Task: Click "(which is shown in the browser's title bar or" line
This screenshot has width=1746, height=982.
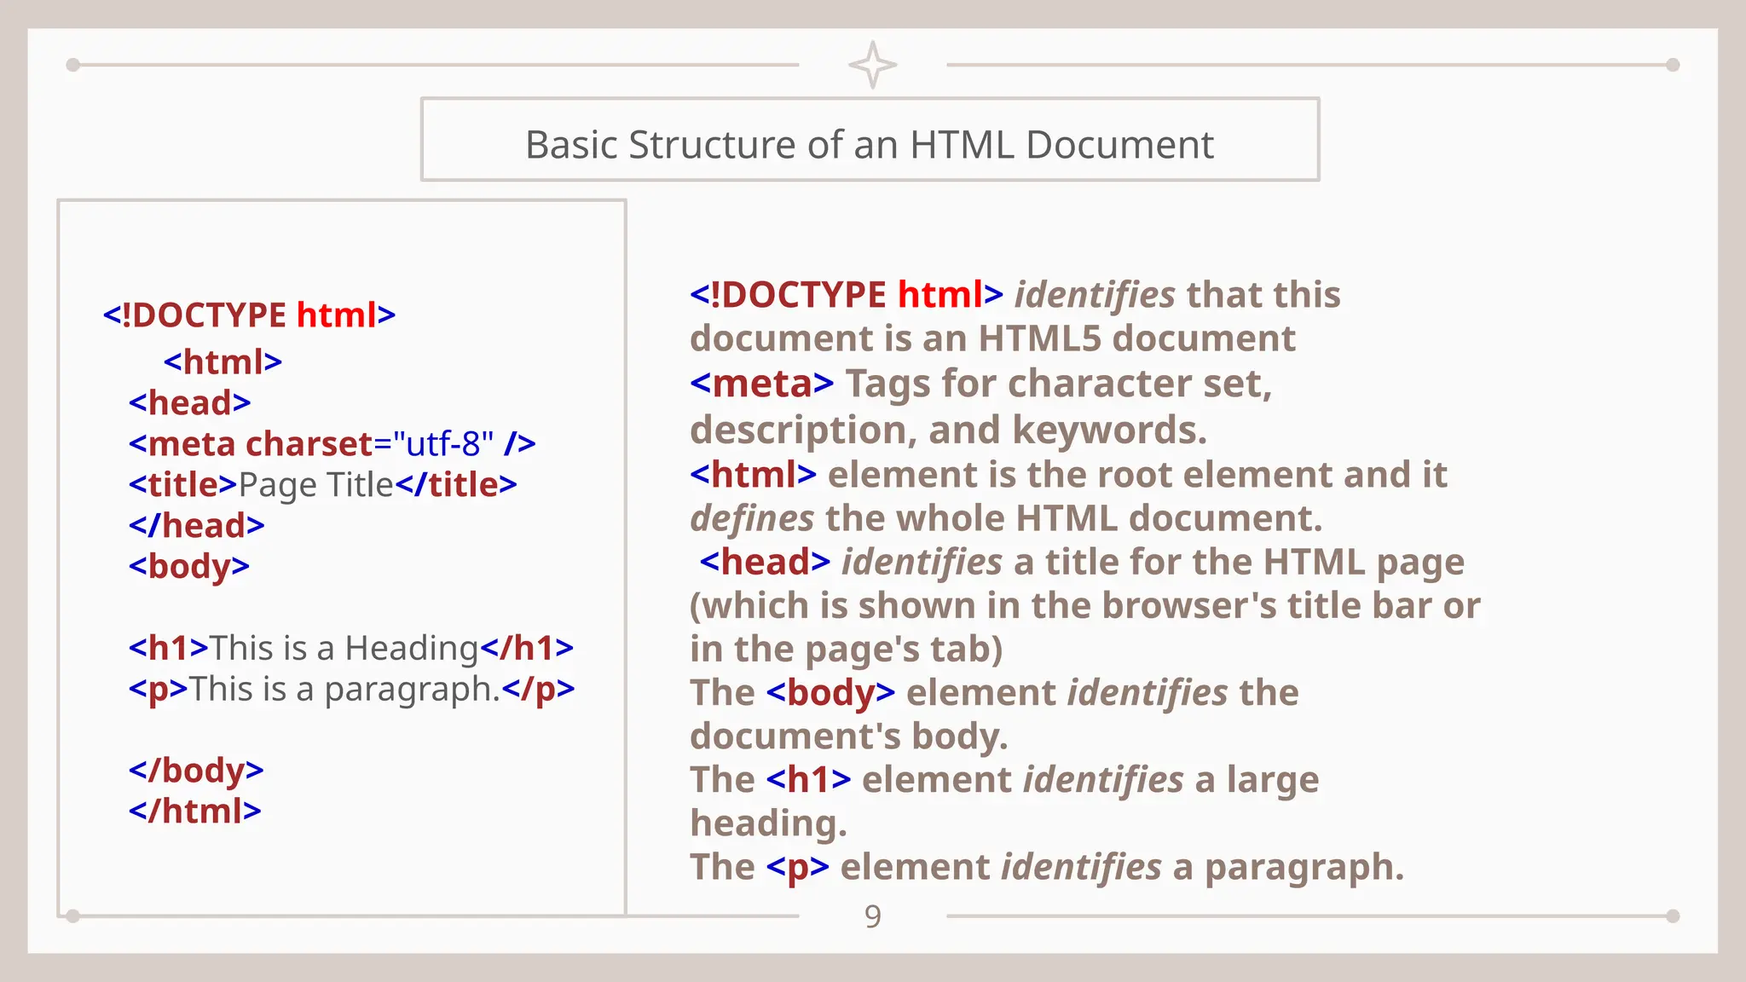Action: point(1085,606)
